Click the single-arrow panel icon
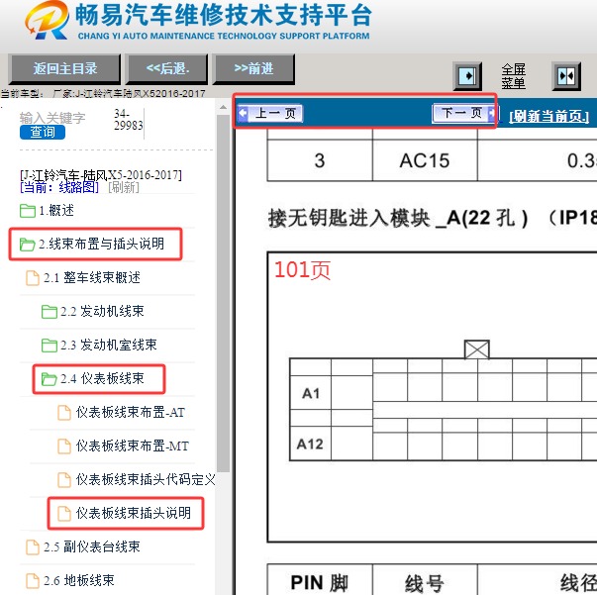The height and width of the screenshot is (595, 597). pyautogui.click(x=467, y=76)
